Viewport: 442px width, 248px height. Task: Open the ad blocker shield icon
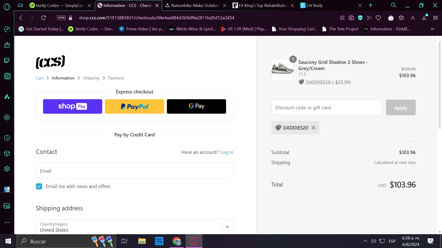[360, 18]
